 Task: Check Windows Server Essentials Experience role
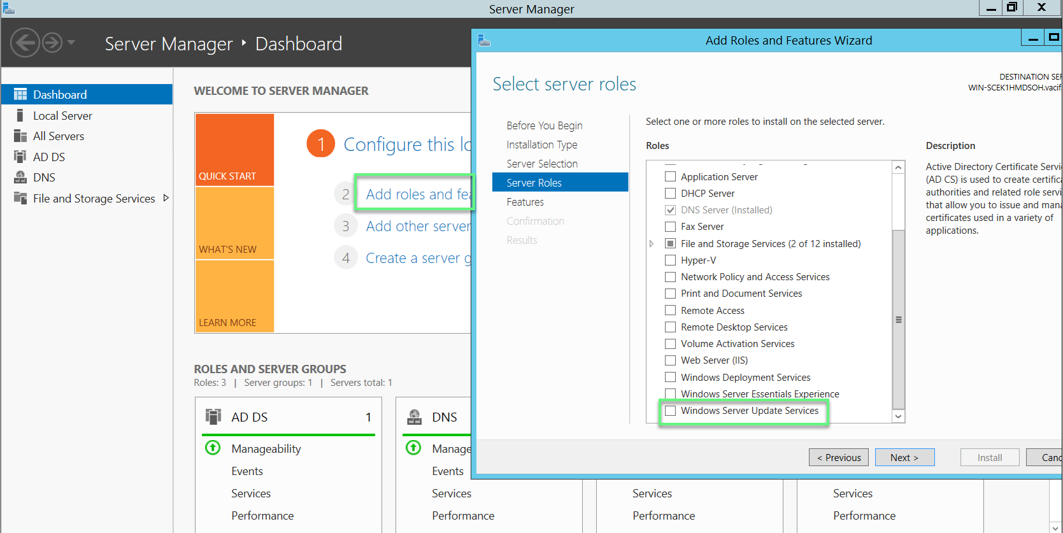point(670,394)
